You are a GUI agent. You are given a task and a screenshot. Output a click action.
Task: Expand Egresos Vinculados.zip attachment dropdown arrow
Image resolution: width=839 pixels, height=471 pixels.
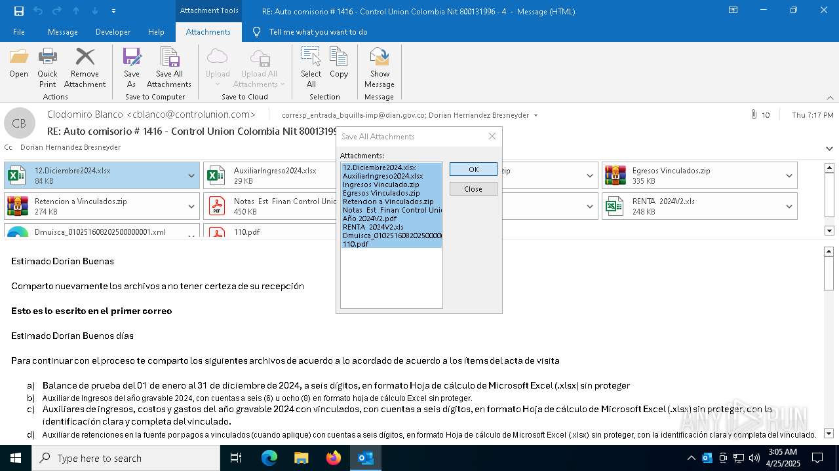tap(789, 175)
